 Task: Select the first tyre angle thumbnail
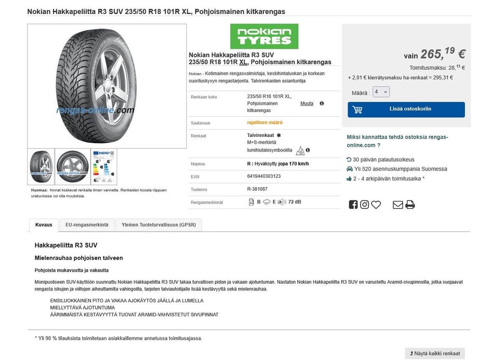pyautogui.click(x=41, y=167)
